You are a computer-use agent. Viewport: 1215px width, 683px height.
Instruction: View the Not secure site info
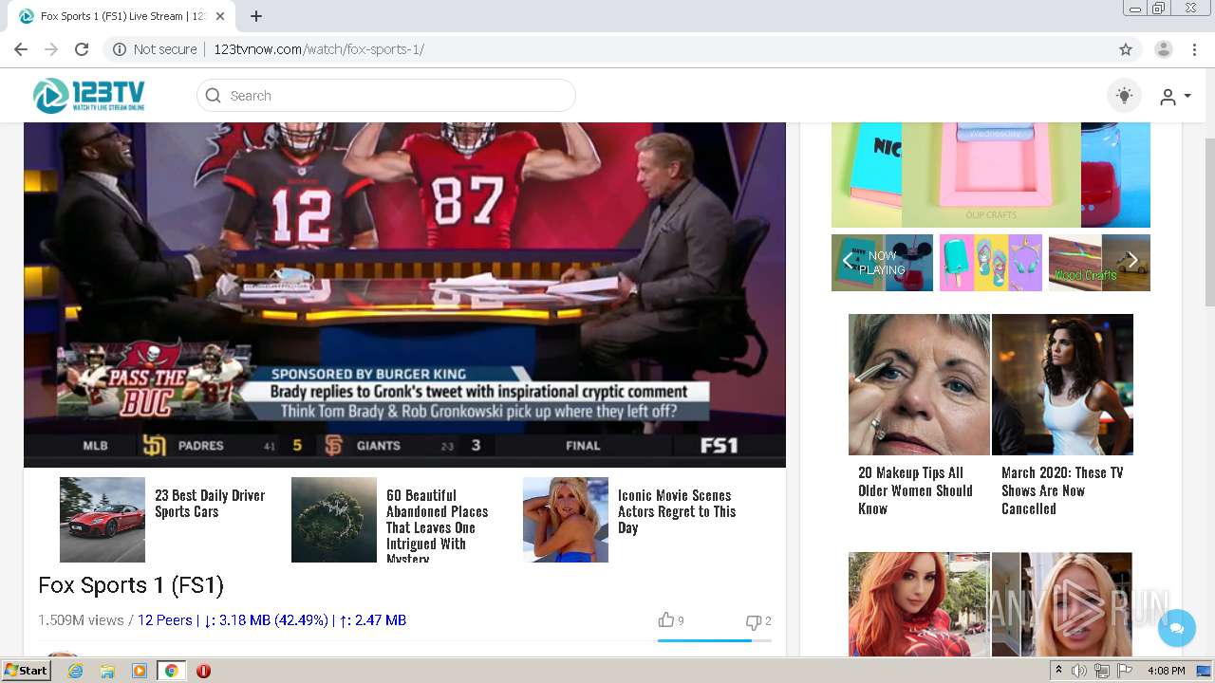[x=155, y=49]
